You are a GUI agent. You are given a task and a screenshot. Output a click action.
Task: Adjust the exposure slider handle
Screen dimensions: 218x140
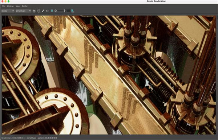(64, 11)
